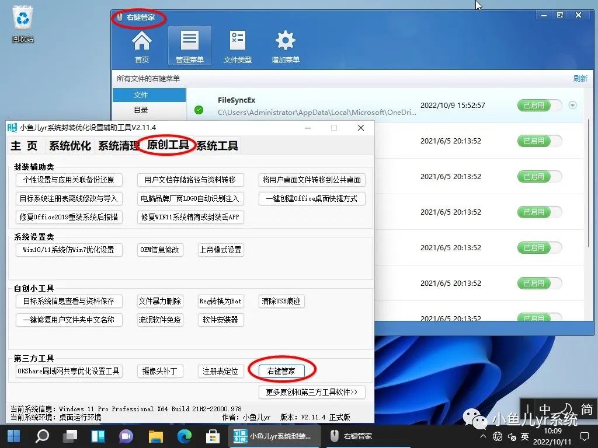
Task: Switch to 原创工具 tab
Action: pyautogui.click(x=168, y=145)
